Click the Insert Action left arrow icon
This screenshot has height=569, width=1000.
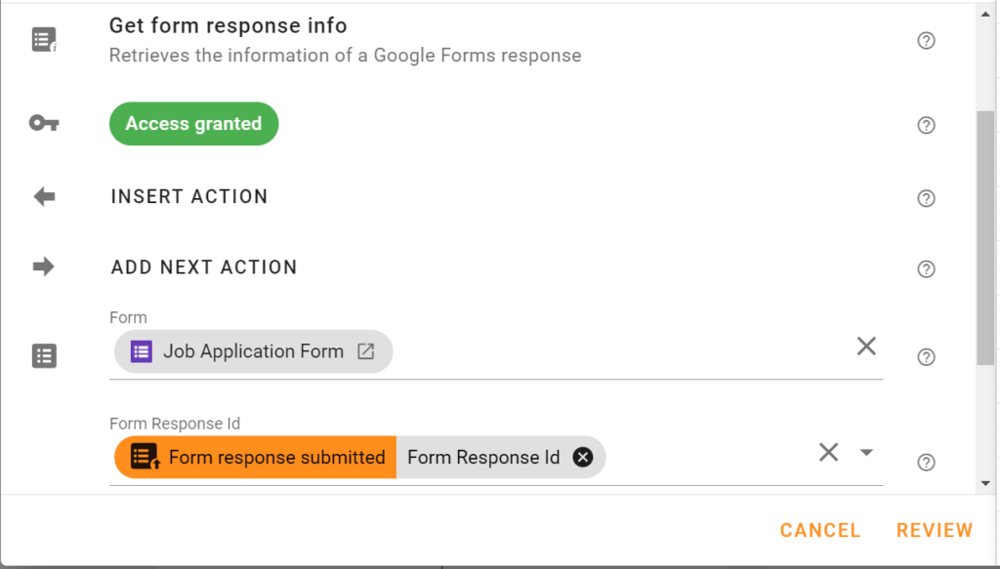43,196
